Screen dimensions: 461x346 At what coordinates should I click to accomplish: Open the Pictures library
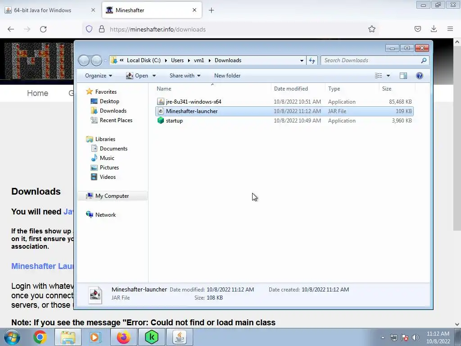(x=109, y=167)
